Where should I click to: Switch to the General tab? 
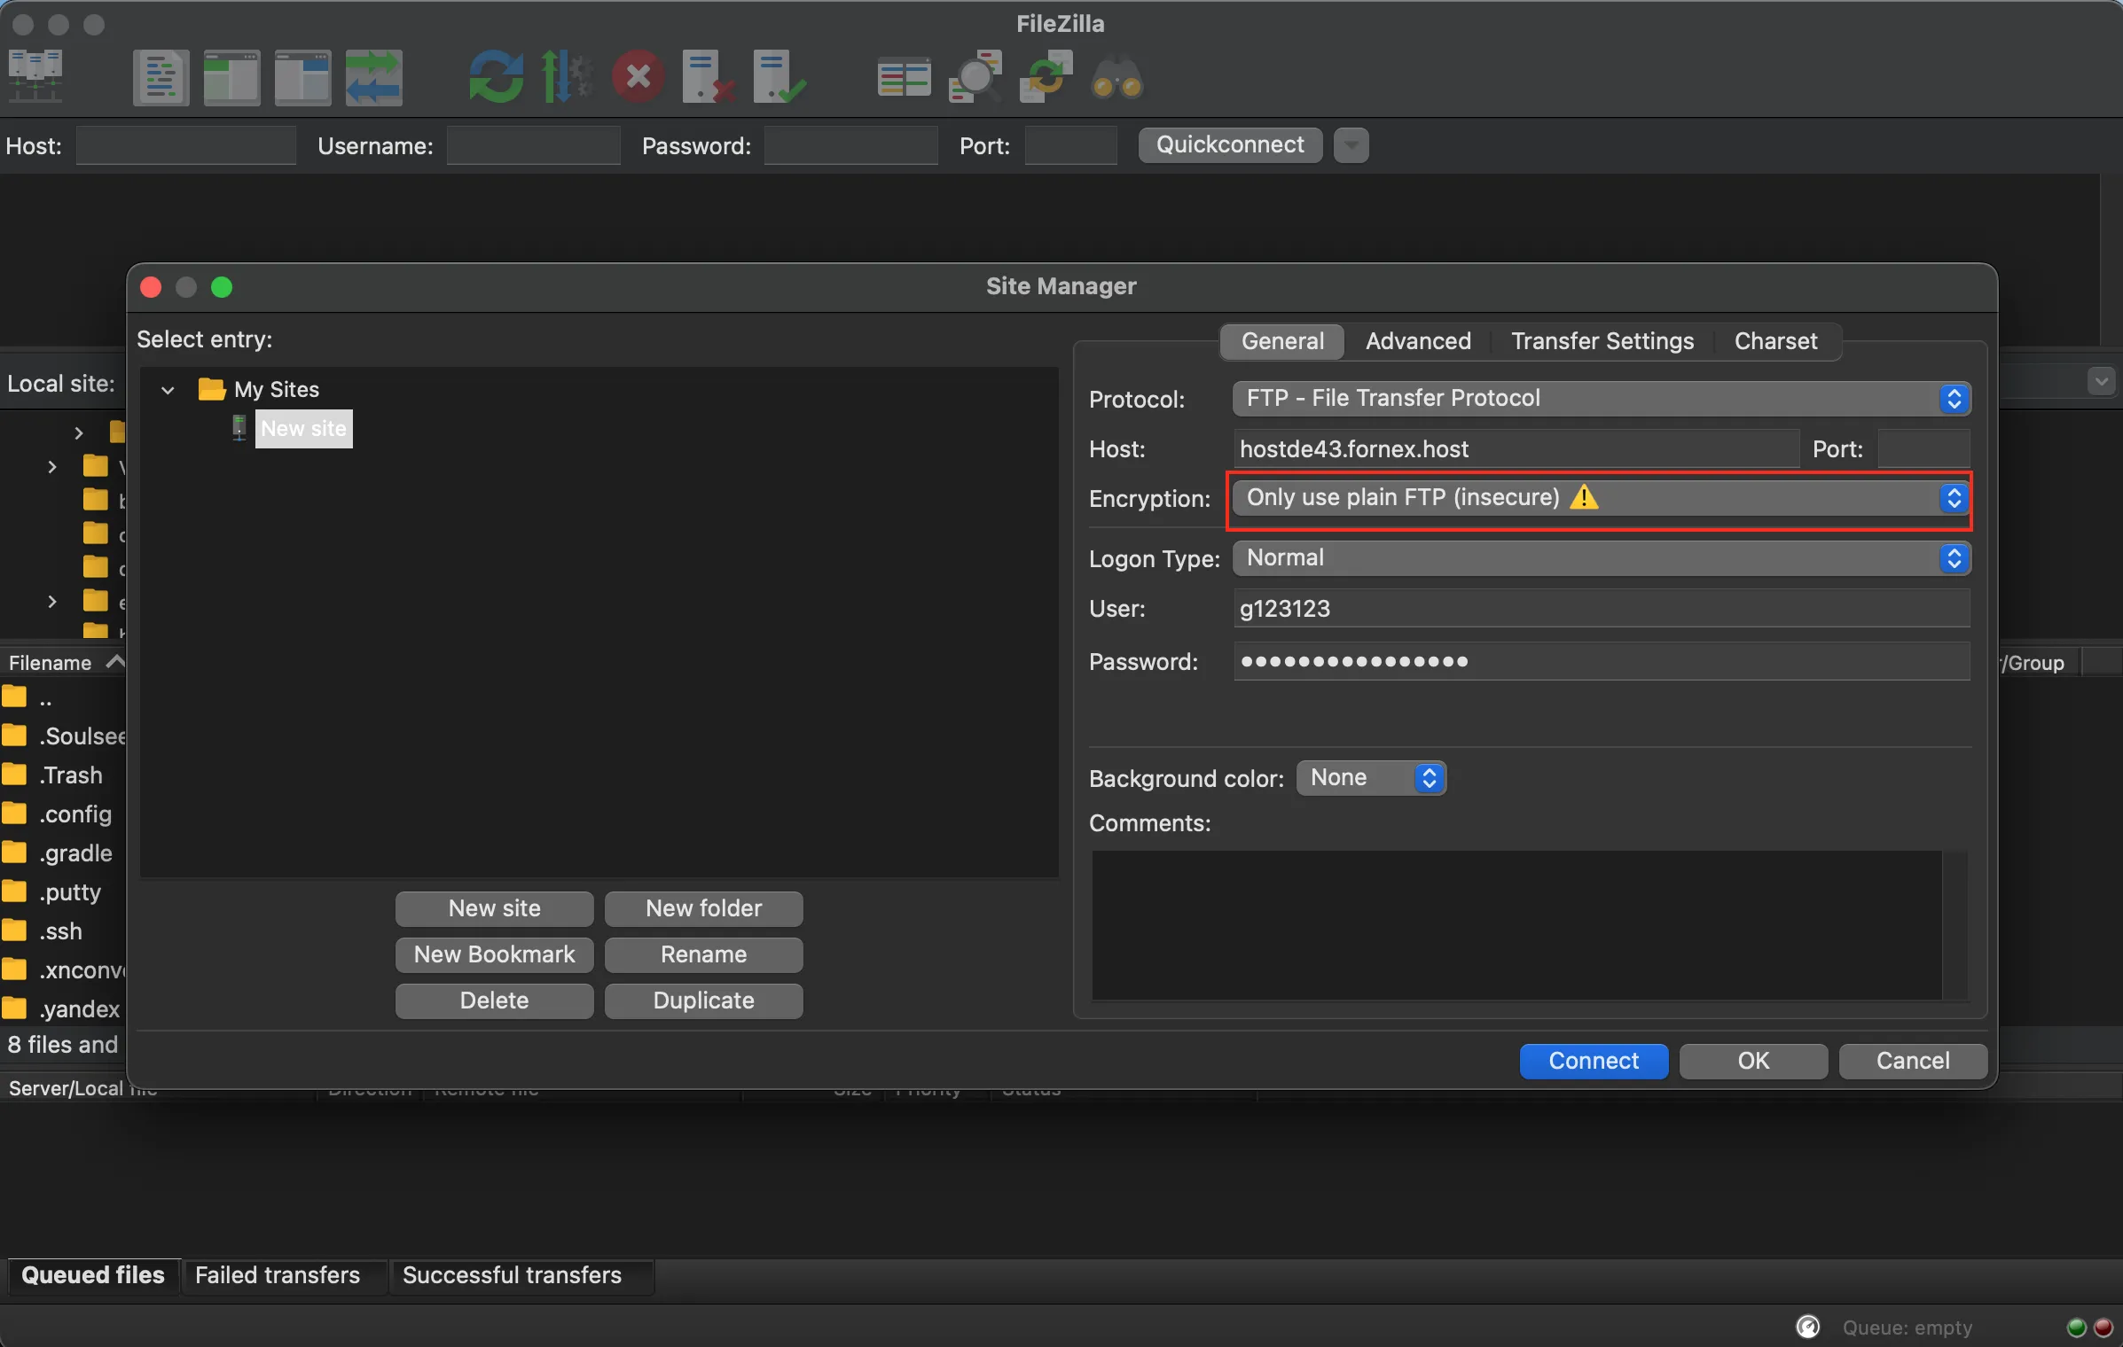(1282, 341)
